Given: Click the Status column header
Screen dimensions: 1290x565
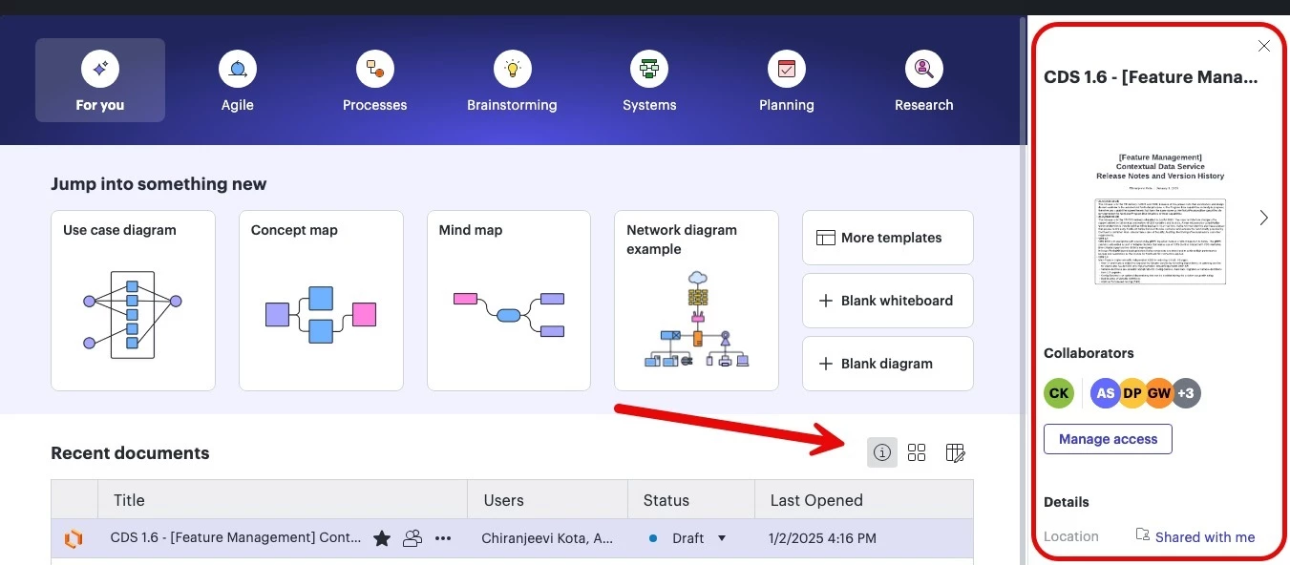Looking at the screenshot, I should coord(691,500).
